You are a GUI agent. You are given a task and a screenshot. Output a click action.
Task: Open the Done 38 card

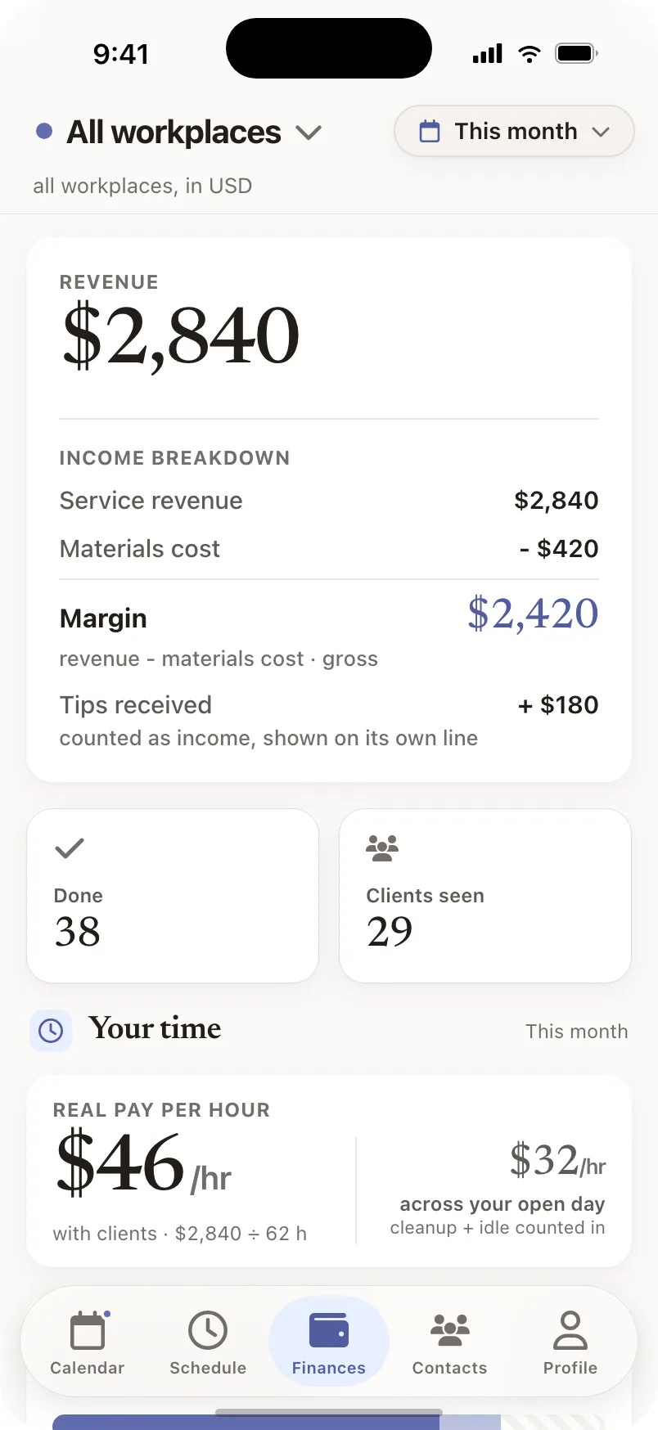pyautogui.click(x=173, y=896)
